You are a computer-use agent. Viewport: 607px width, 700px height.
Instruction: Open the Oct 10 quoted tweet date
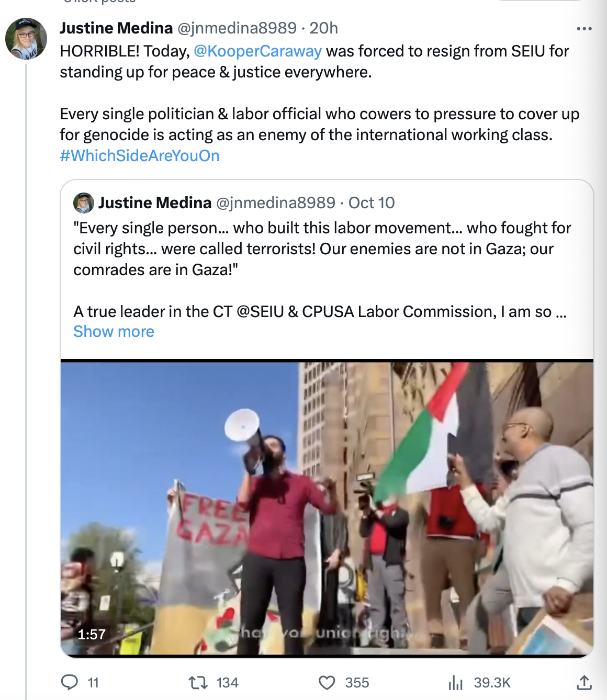pos(372,203)
